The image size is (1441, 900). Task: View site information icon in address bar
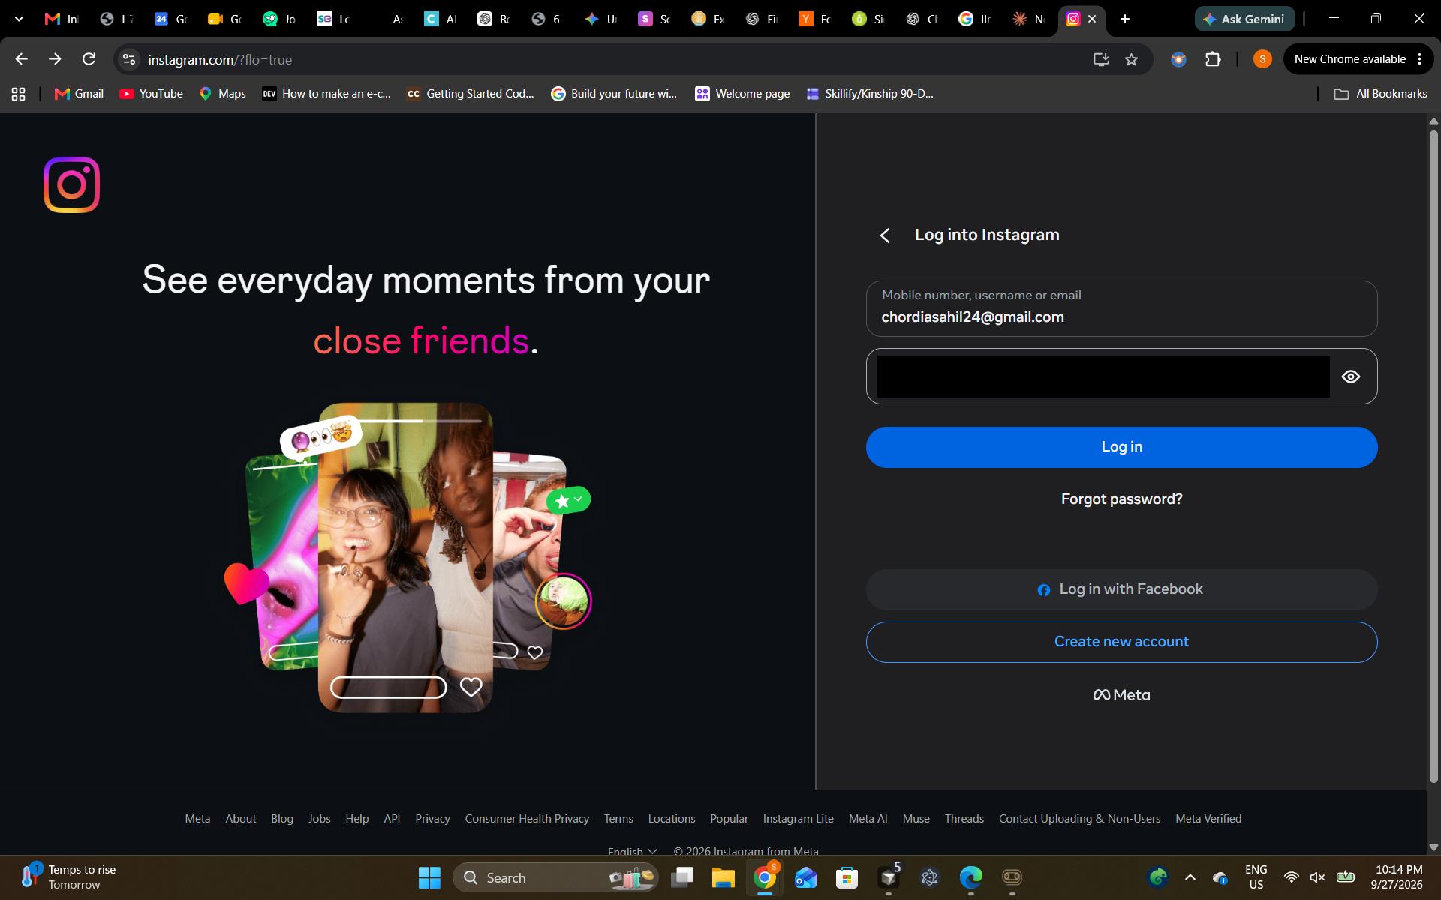pyautogui.click(x=129, y=59)
